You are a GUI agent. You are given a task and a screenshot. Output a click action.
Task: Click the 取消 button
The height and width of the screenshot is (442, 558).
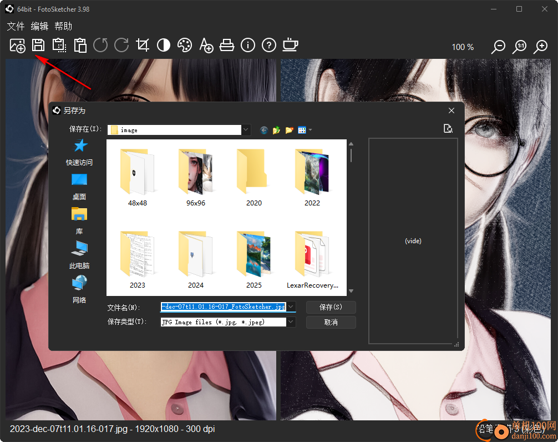coord(331,322)
